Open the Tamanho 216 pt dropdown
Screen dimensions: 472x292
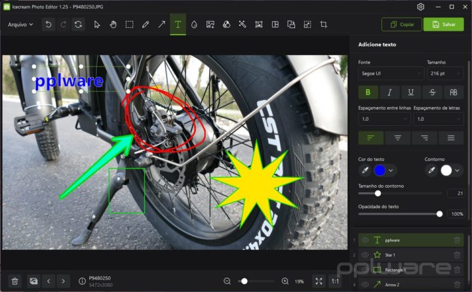click(445, 73)
